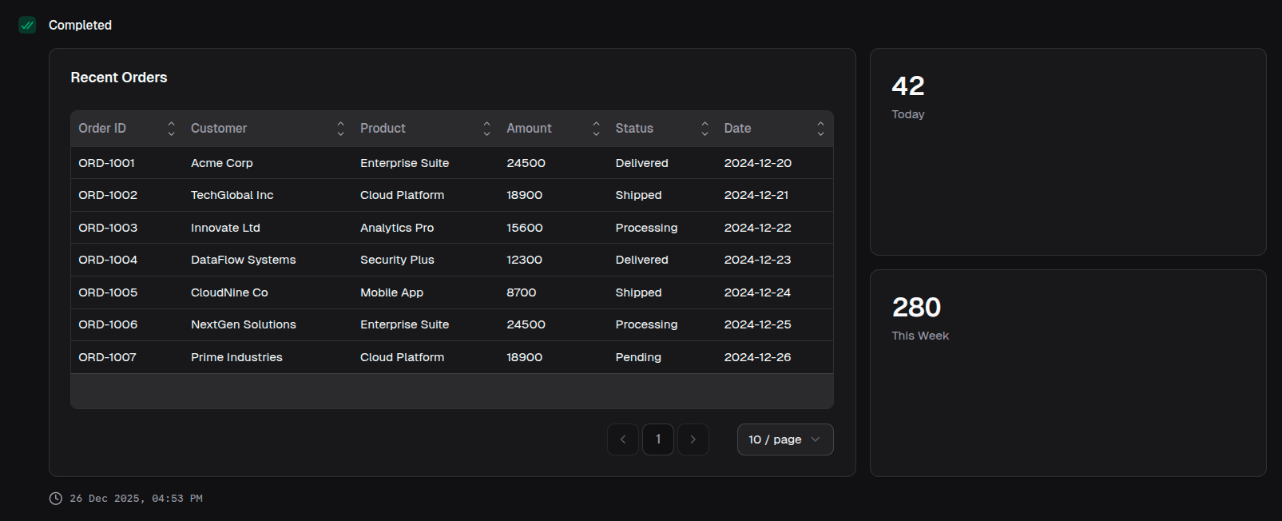Click the Order ID sort arrows icon
This screenshot has width=1282, height=521.
[x=171, y=129]
